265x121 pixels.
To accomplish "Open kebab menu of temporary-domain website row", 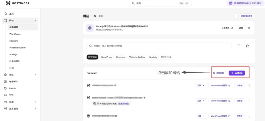I will (x=249, y=101).
